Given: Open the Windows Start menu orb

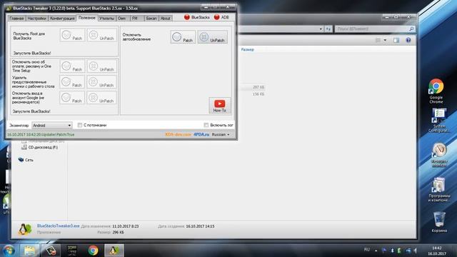Looking at the screenshot, I should tap(9, 251).
